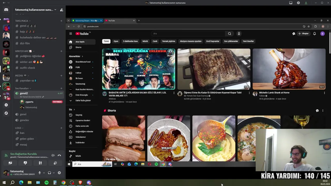Open Ana Sayfa in YouTube sidebar
The image size is (331, 186).
[x=81, y=42]
